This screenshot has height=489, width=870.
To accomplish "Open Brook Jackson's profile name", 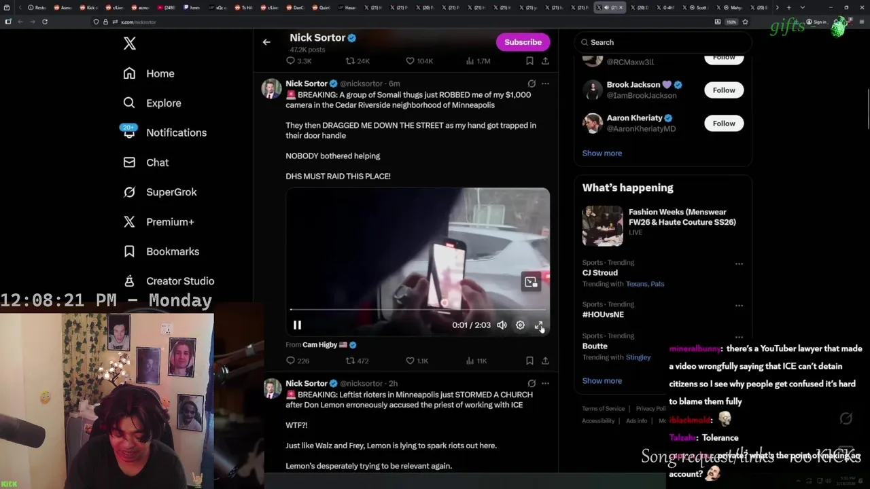I will pos(633,85).
